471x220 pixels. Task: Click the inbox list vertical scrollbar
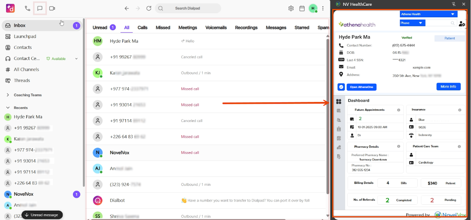pyautogui.click(x=328, y=116)
